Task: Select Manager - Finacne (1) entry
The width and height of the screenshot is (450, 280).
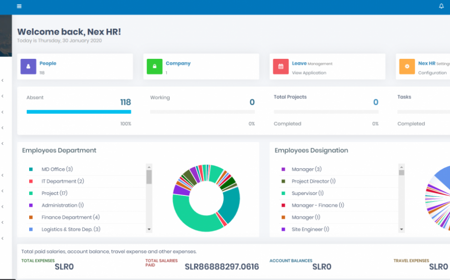Action: pos(317,205)
